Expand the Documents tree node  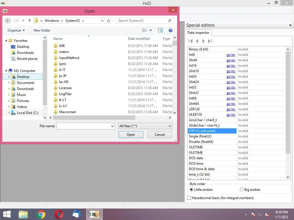point(9,82)
